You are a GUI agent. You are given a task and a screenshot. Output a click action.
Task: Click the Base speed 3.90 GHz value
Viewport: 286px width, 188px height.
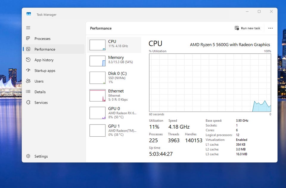pyautogui.click(x=242, y=121)
